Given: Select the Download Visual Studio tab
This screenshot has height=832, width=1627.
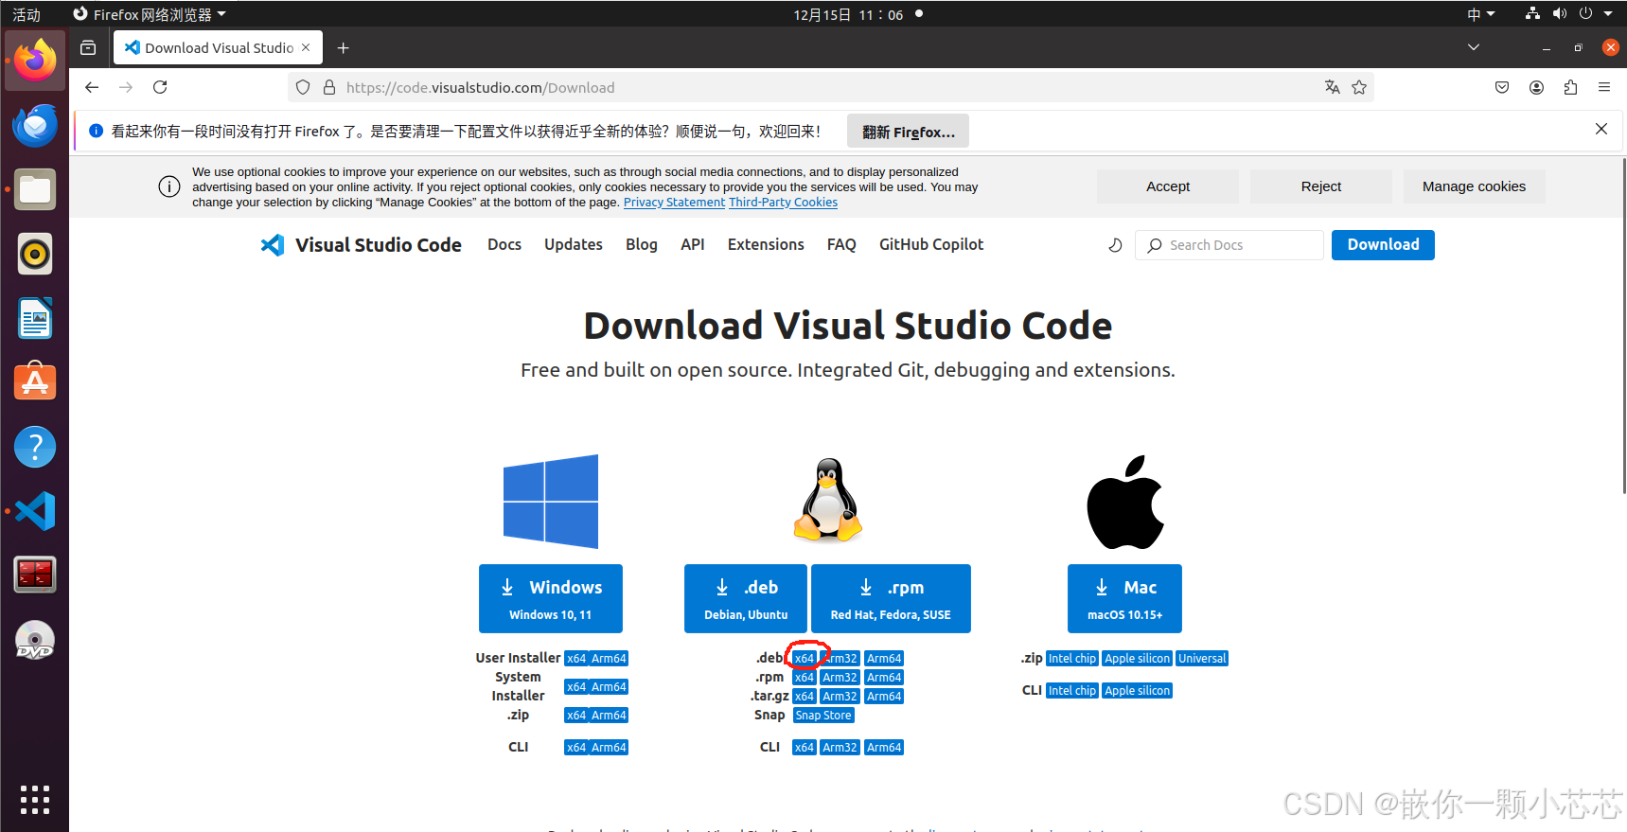Looking at the screenshot, I should [218, 47].
